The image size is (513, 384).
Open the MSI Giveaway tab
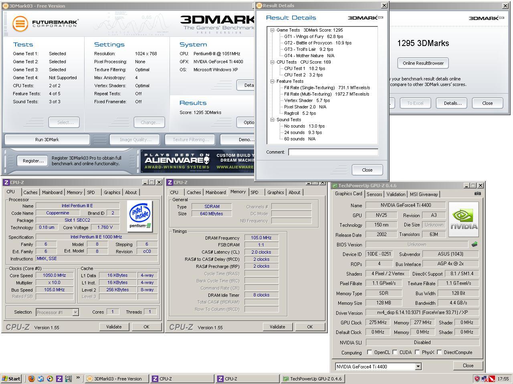click(x=424, y=194)
